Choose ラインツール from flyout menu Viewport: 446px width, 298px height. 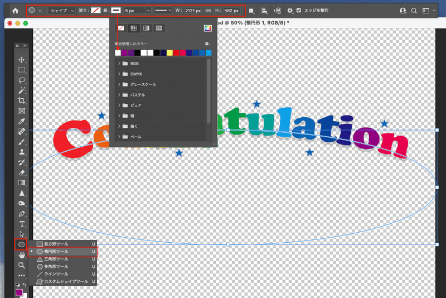(x=62, y=274)
